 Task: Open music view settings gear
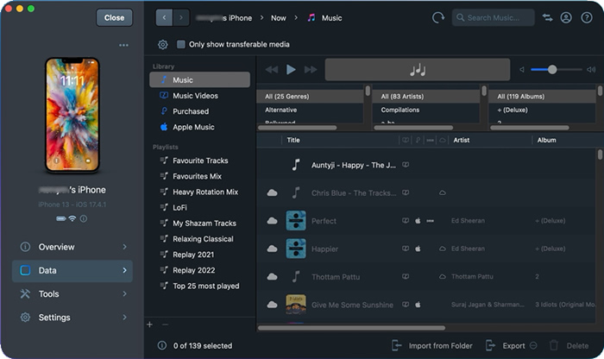coord(163,45)
